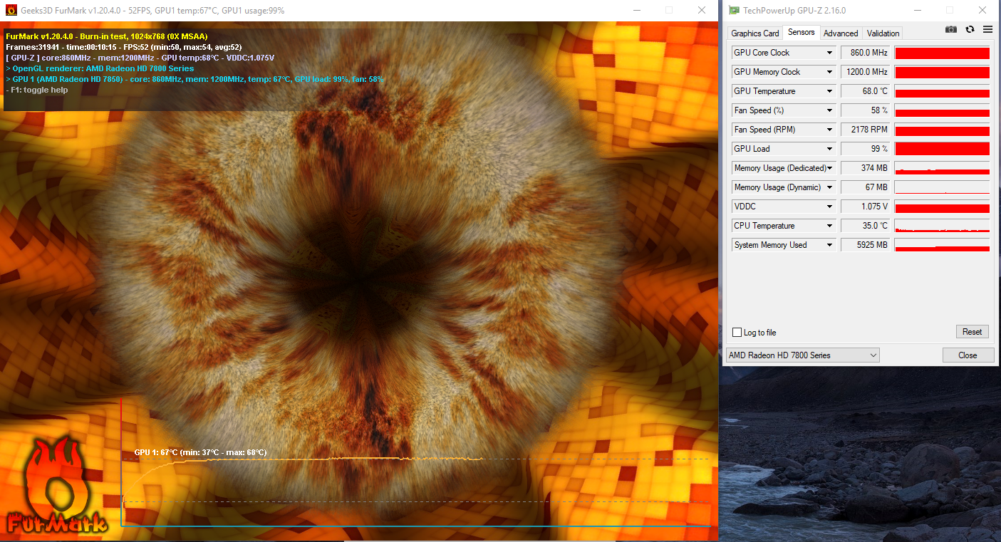Expand the Memory Usage (Dynamic) dropdown
Viewport: 1001px width, 542px height.
[x=829, y=187]
